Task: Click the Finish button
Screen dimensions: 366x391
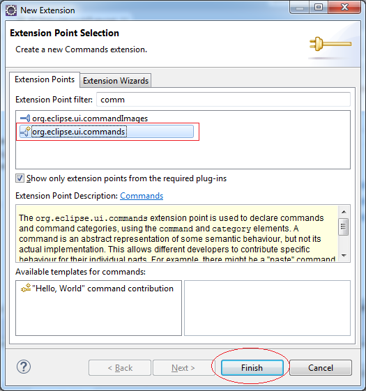Action: [x=252, y=367]
